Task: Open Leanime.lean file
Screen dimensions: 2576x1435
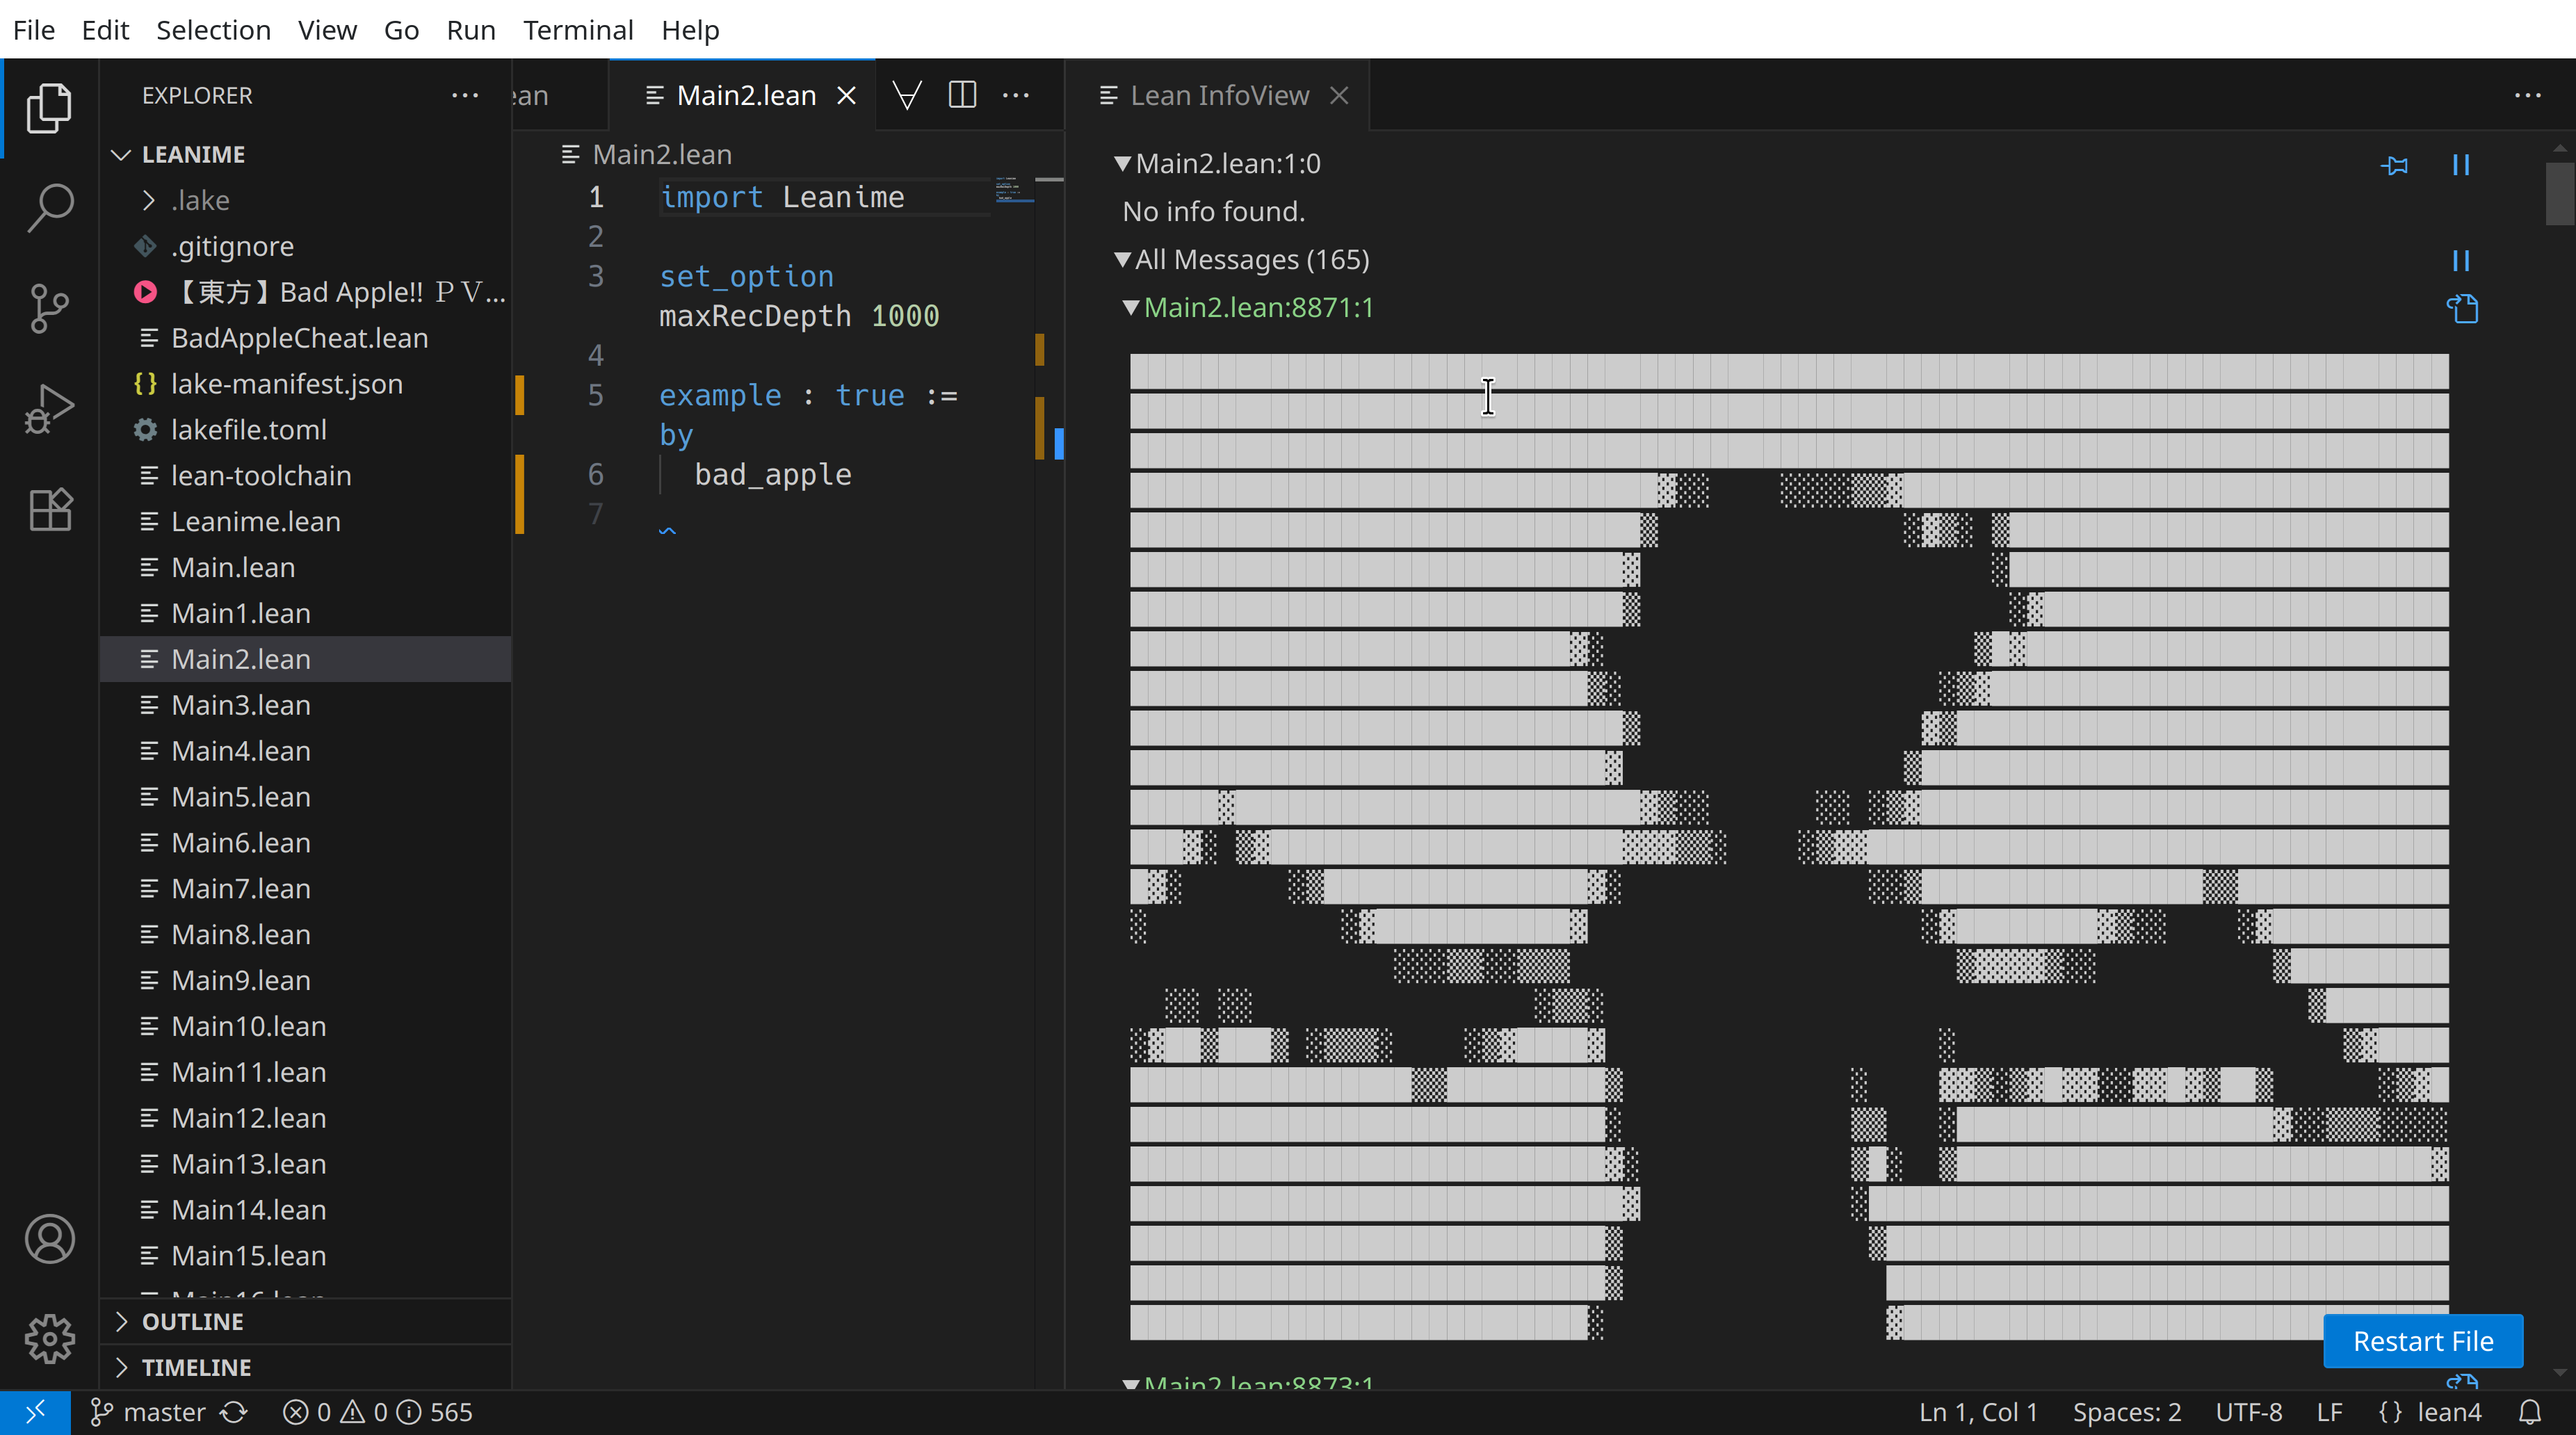Action: coord(306,522)
